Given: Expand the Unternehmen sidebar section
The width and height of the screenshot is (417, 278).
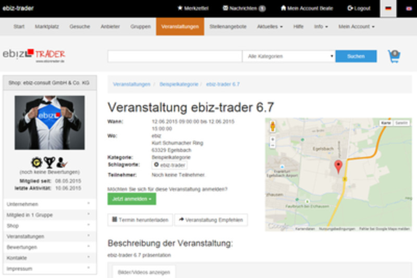Looking at the screenshot, I should coord(50,204).
